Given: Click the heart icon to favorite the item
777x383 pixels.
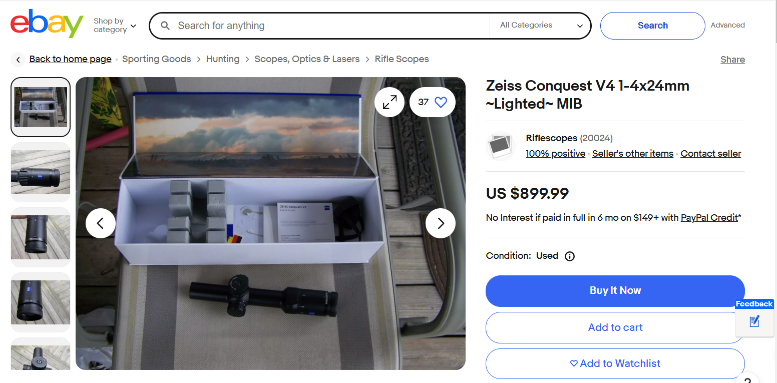Looking at the screenshot, I should coord(440,102).
